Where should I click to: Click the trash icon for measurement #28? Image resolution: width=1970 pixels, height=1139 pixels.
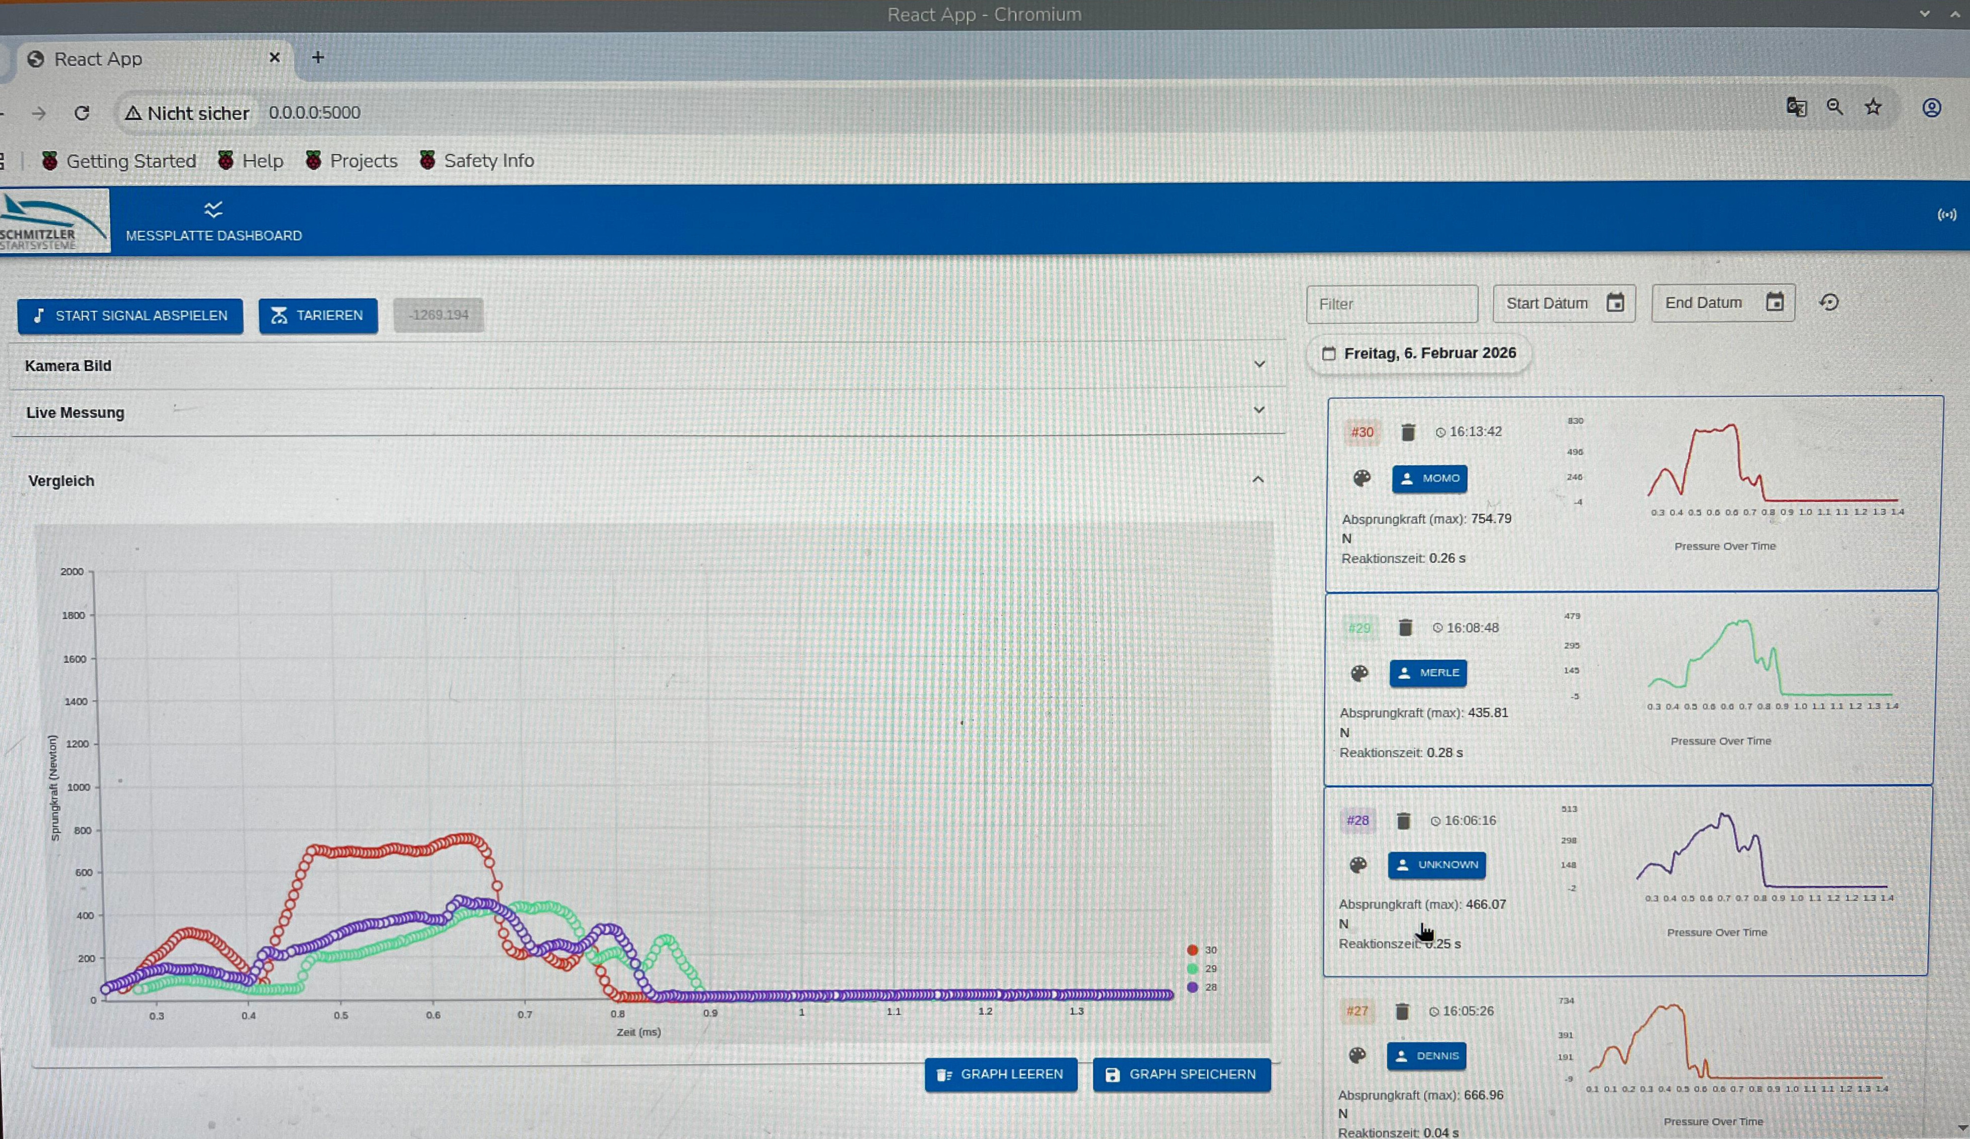1403,821
